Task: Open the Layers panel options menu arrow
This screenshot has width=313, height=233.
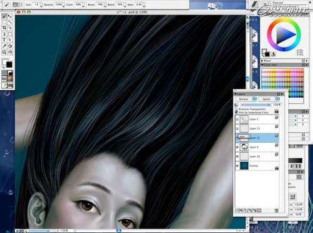Action: (282, 94)
